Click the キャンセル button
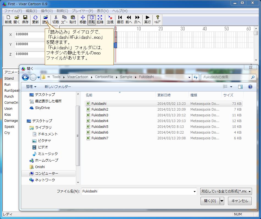 [x=240, y=201]
